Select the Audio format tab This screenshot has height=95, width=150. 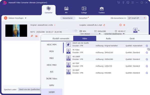[108, 38]
